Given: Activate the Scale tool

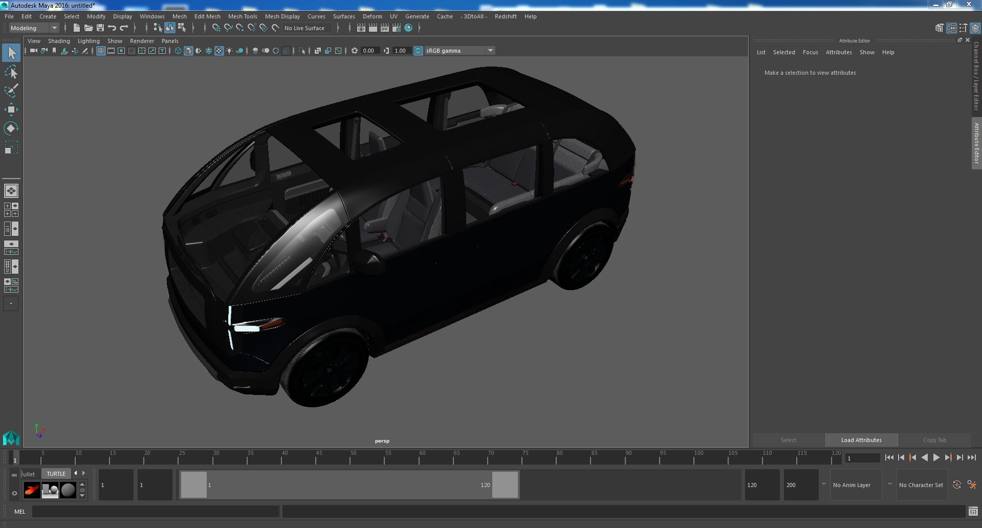Looking at the screenshot, I should (11, 147).
